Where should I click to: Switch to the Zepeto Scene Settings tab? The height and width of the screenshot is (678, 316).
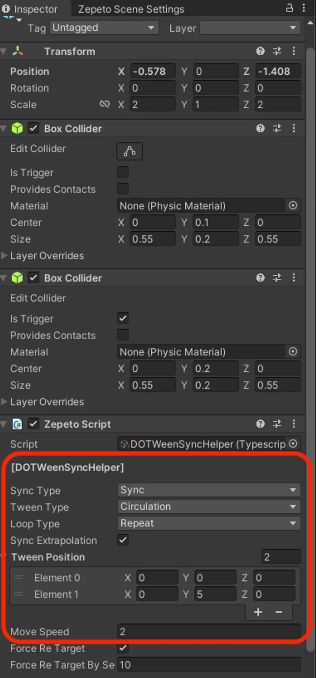coord(130,8)
